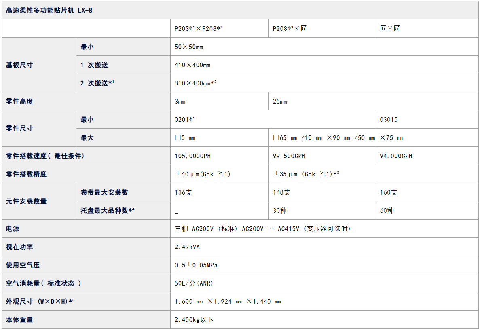Image resolution: width=482 pixels, height=330 pixels.
Task: Select the ±40μm accuracy cell
Action: [x=202, y=174]
